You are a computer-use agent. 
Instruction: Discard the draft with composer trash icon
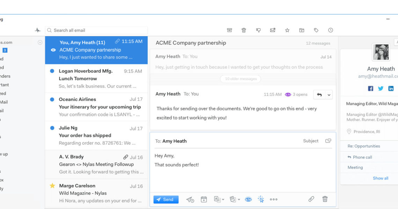(x=325, y=199)
